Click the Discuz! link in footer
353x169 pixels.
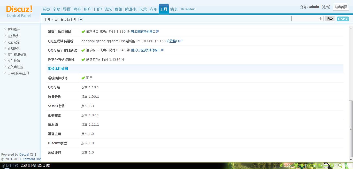pos(24,155)
